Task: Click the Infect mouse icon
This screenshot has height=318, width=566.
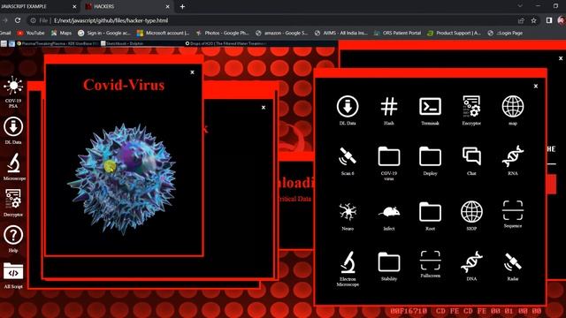Action: (389, 218)
